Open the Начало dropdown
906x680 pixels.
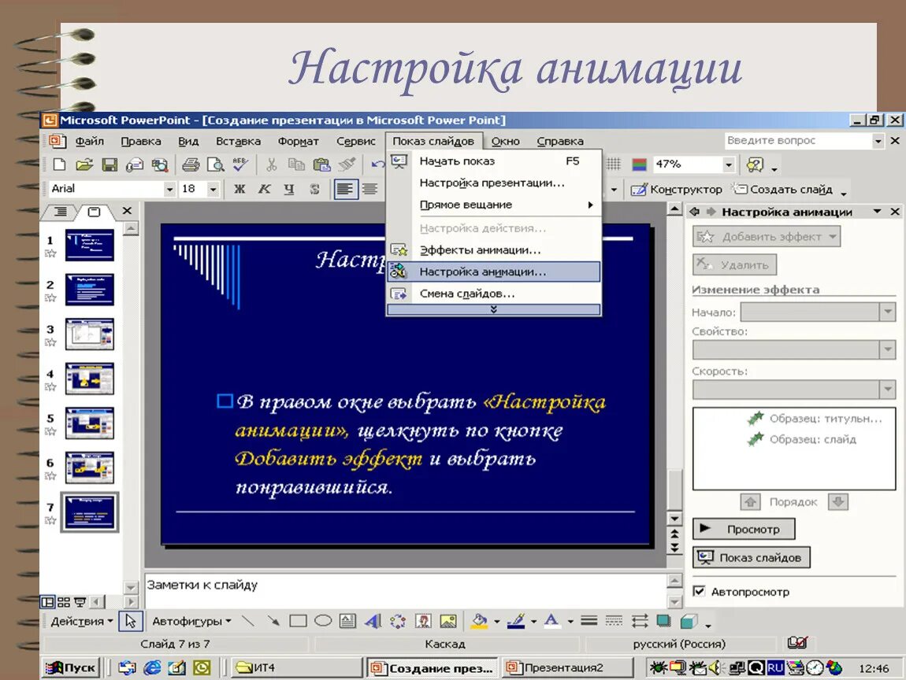click(x=888, y=312)
